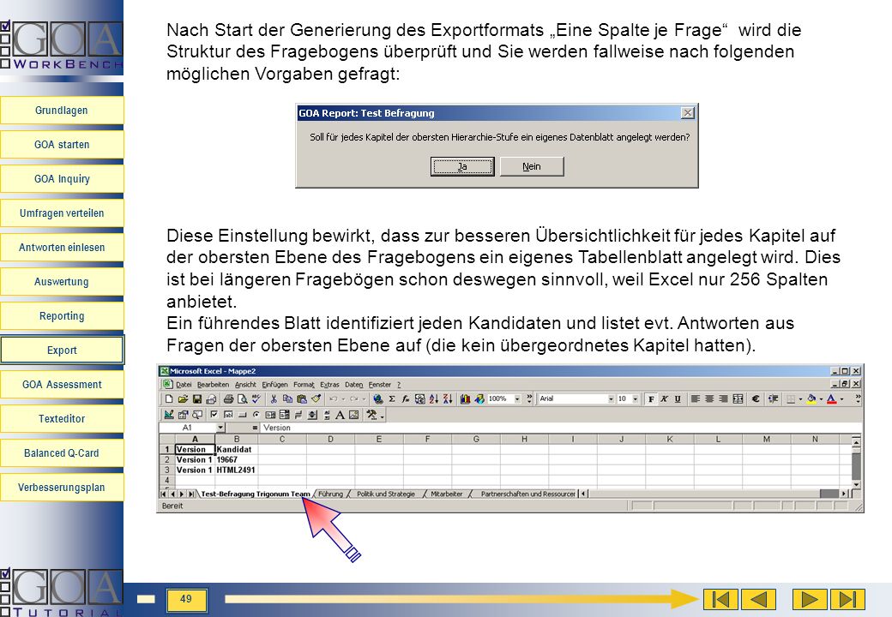
Task: Open the fx function wizard icon
Action: tap(406, 398)
